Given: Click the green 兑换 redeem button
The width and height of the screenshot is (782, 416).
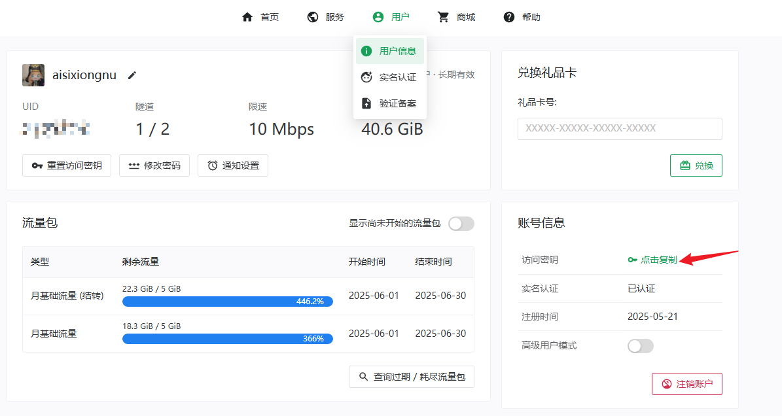Looking at the screenshot, I should 696,165.
